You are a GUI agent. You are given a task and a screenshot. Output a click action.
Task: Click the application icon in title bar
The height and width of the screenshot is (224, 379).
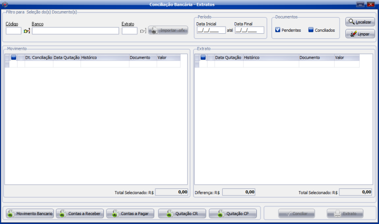tap(5, 4)
